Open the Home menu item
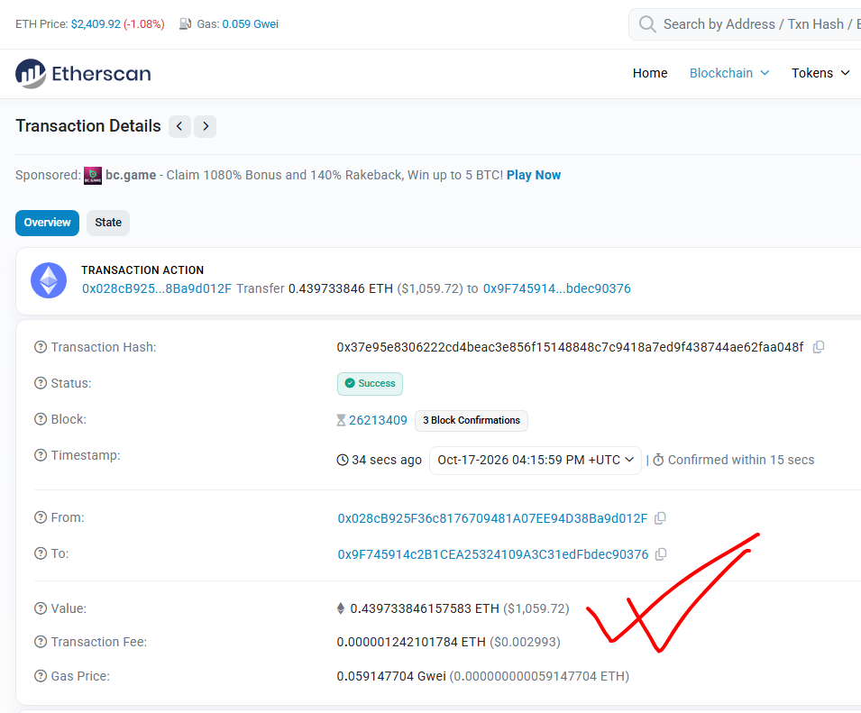 coord(650,73)
